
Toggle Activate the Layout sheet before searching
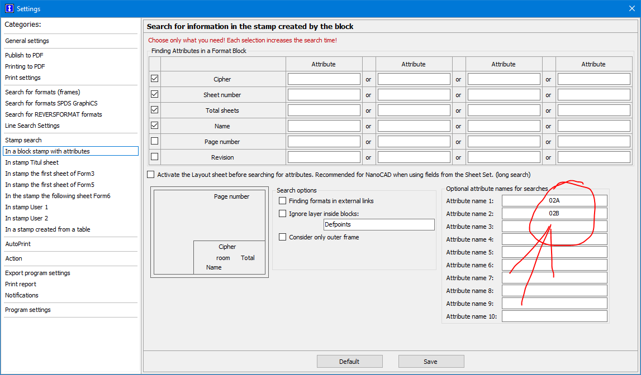click(x=151, y=175)
